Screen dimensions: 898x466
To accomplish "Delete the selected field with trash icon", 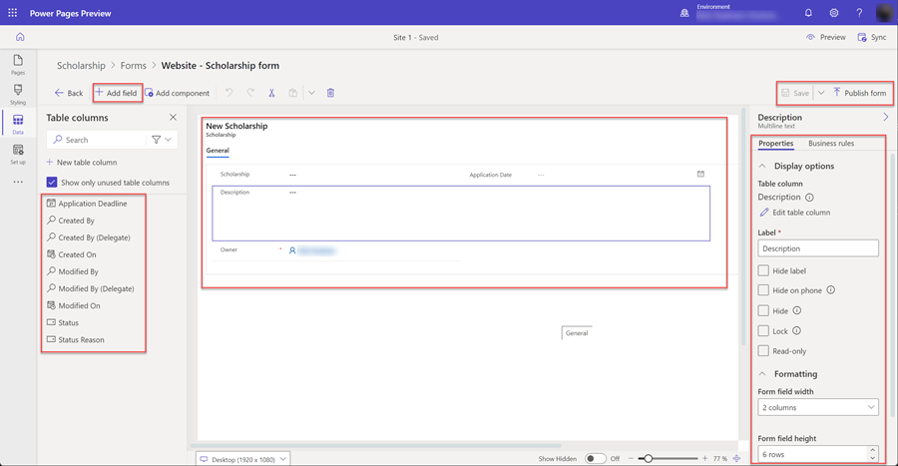I will (330, 93).
